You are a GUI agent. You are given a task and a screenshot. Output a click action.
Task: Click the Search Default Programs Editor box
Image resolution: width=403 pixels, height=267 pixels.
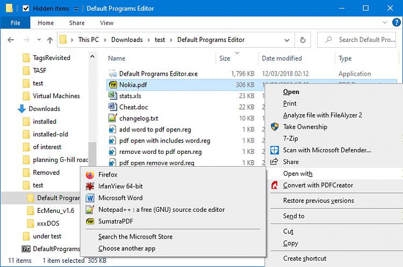click(365, 40)
